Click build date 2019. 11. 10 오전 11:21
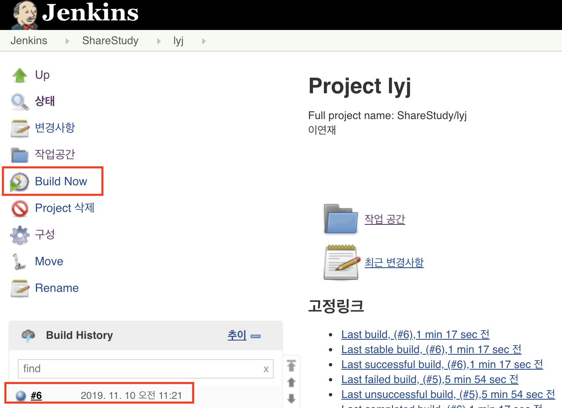The width and height of the screenshot is (562, 408). pyautogui.click(x=131, y=396)
